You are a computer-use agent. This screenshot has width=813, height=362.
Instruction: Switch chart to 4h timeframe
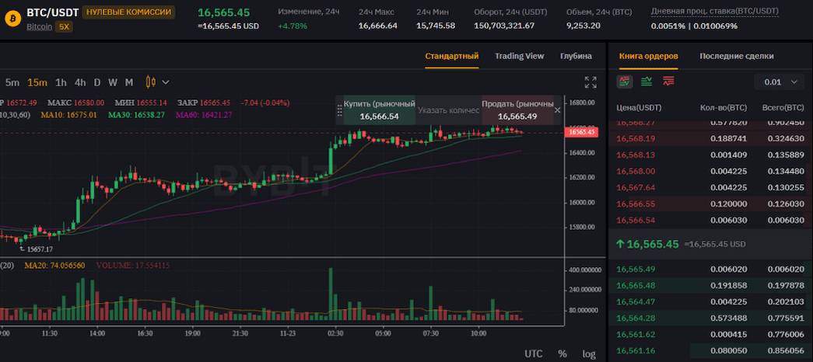(x=80, y=82)
